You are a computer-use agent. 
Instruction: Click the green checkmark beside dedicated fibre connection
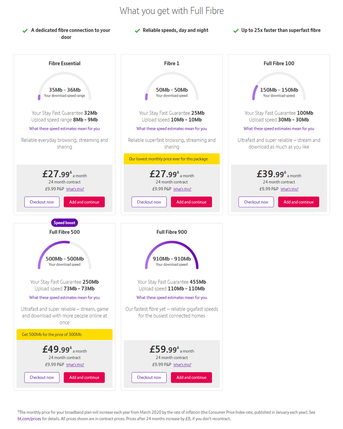25,31
